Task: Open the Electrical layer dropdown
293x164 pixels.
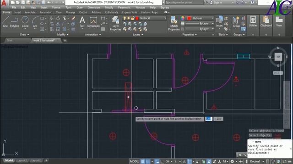Action: tap(165, 18)
